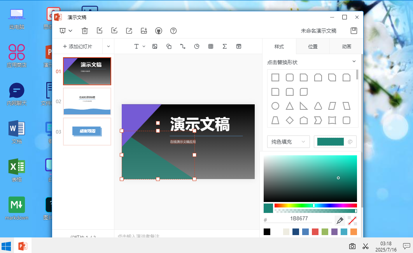Click 添加幻灯片 button
Image resolution: width=413 pixels, height=253 pixels.
(x=77, y=46)
